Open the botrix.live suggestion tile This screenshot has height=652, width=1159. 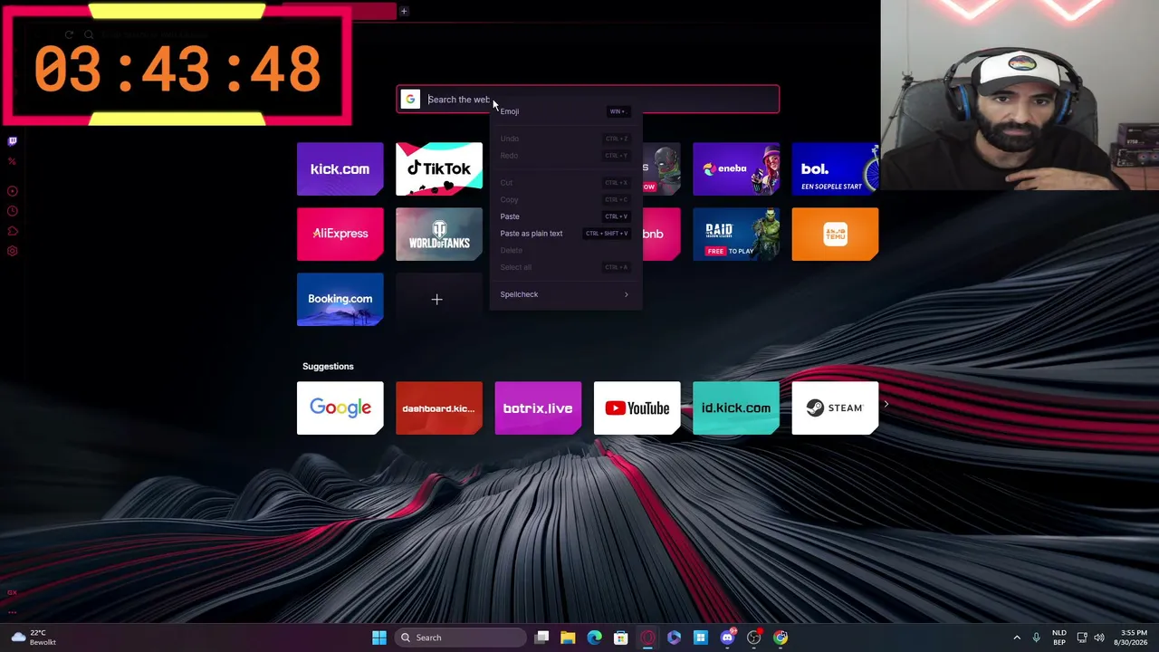(x=538, y=408)
